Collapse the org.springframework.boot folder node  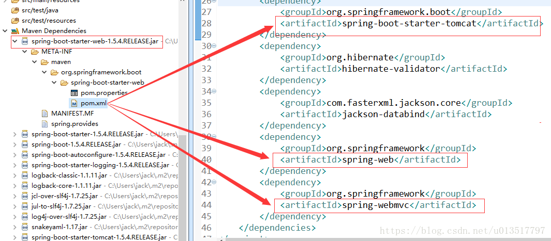(44, 72)
